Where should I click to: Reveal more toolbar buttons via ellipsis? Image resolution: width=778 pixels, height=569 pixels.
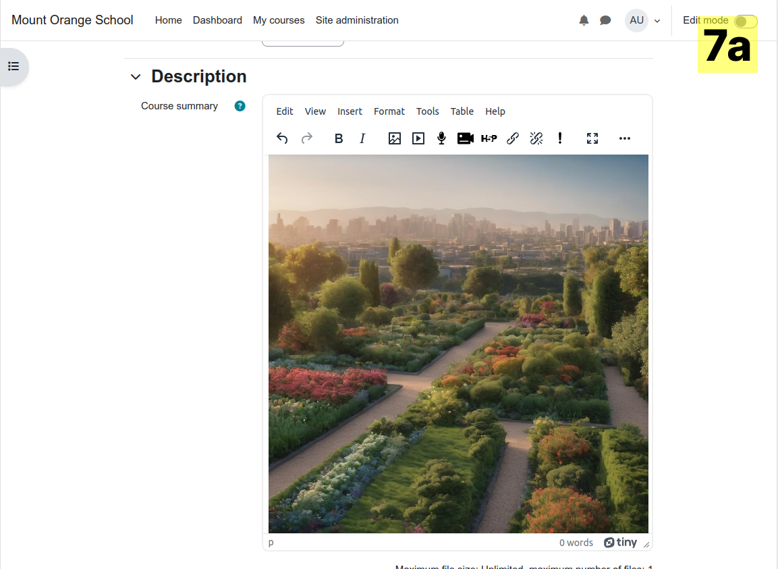pyautogui.click(x=625, y=138)
